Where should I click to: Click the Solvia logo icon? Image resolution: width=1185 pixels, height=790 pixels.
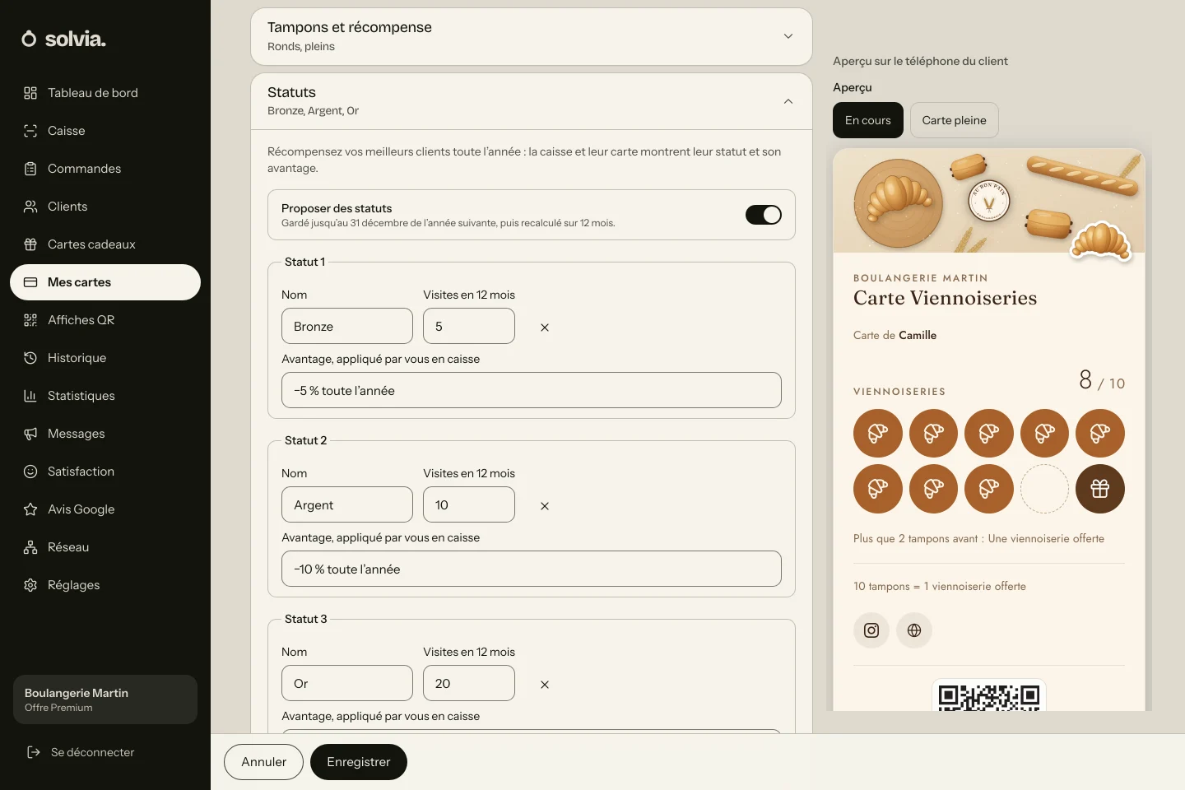(29, 39)
